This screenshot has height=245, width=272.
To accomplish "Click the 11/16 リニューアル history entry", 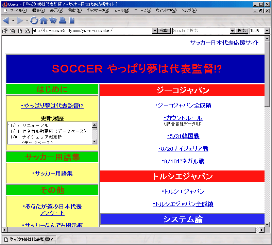I will click(28, 125).
